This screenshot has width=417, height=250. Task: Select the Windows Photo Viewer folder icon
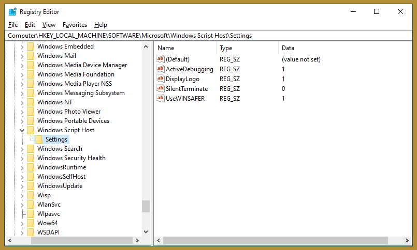(x=31, y=112)
